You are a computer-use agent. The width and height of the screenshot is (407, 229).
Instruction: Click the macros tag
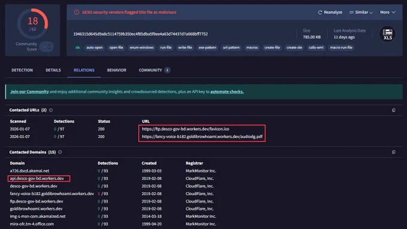coord(252,47)
